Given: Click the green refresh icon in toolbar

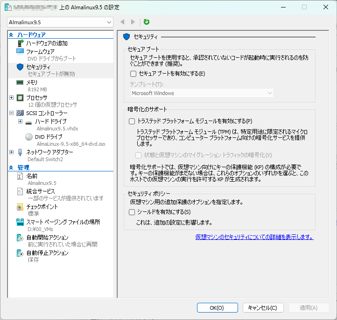Looking at the screenshot, I should (147, 22).
